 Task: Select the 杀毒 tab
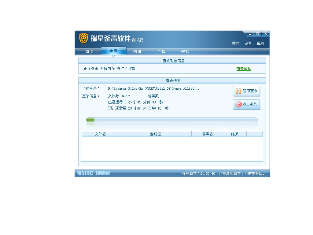[114, 51]
